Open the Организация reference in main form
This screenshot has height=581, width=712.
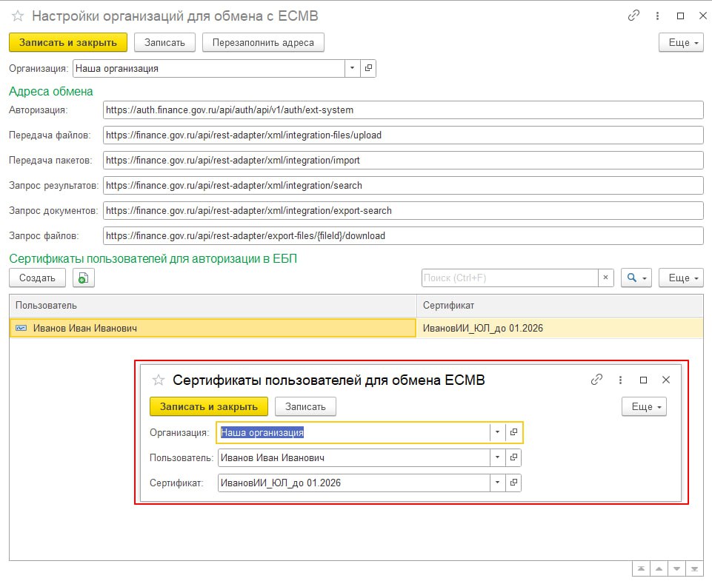(368, 68)
